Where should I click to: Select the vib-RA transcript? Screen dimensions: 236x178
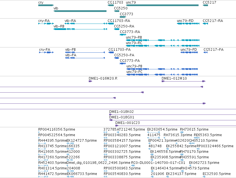[86, 24]
